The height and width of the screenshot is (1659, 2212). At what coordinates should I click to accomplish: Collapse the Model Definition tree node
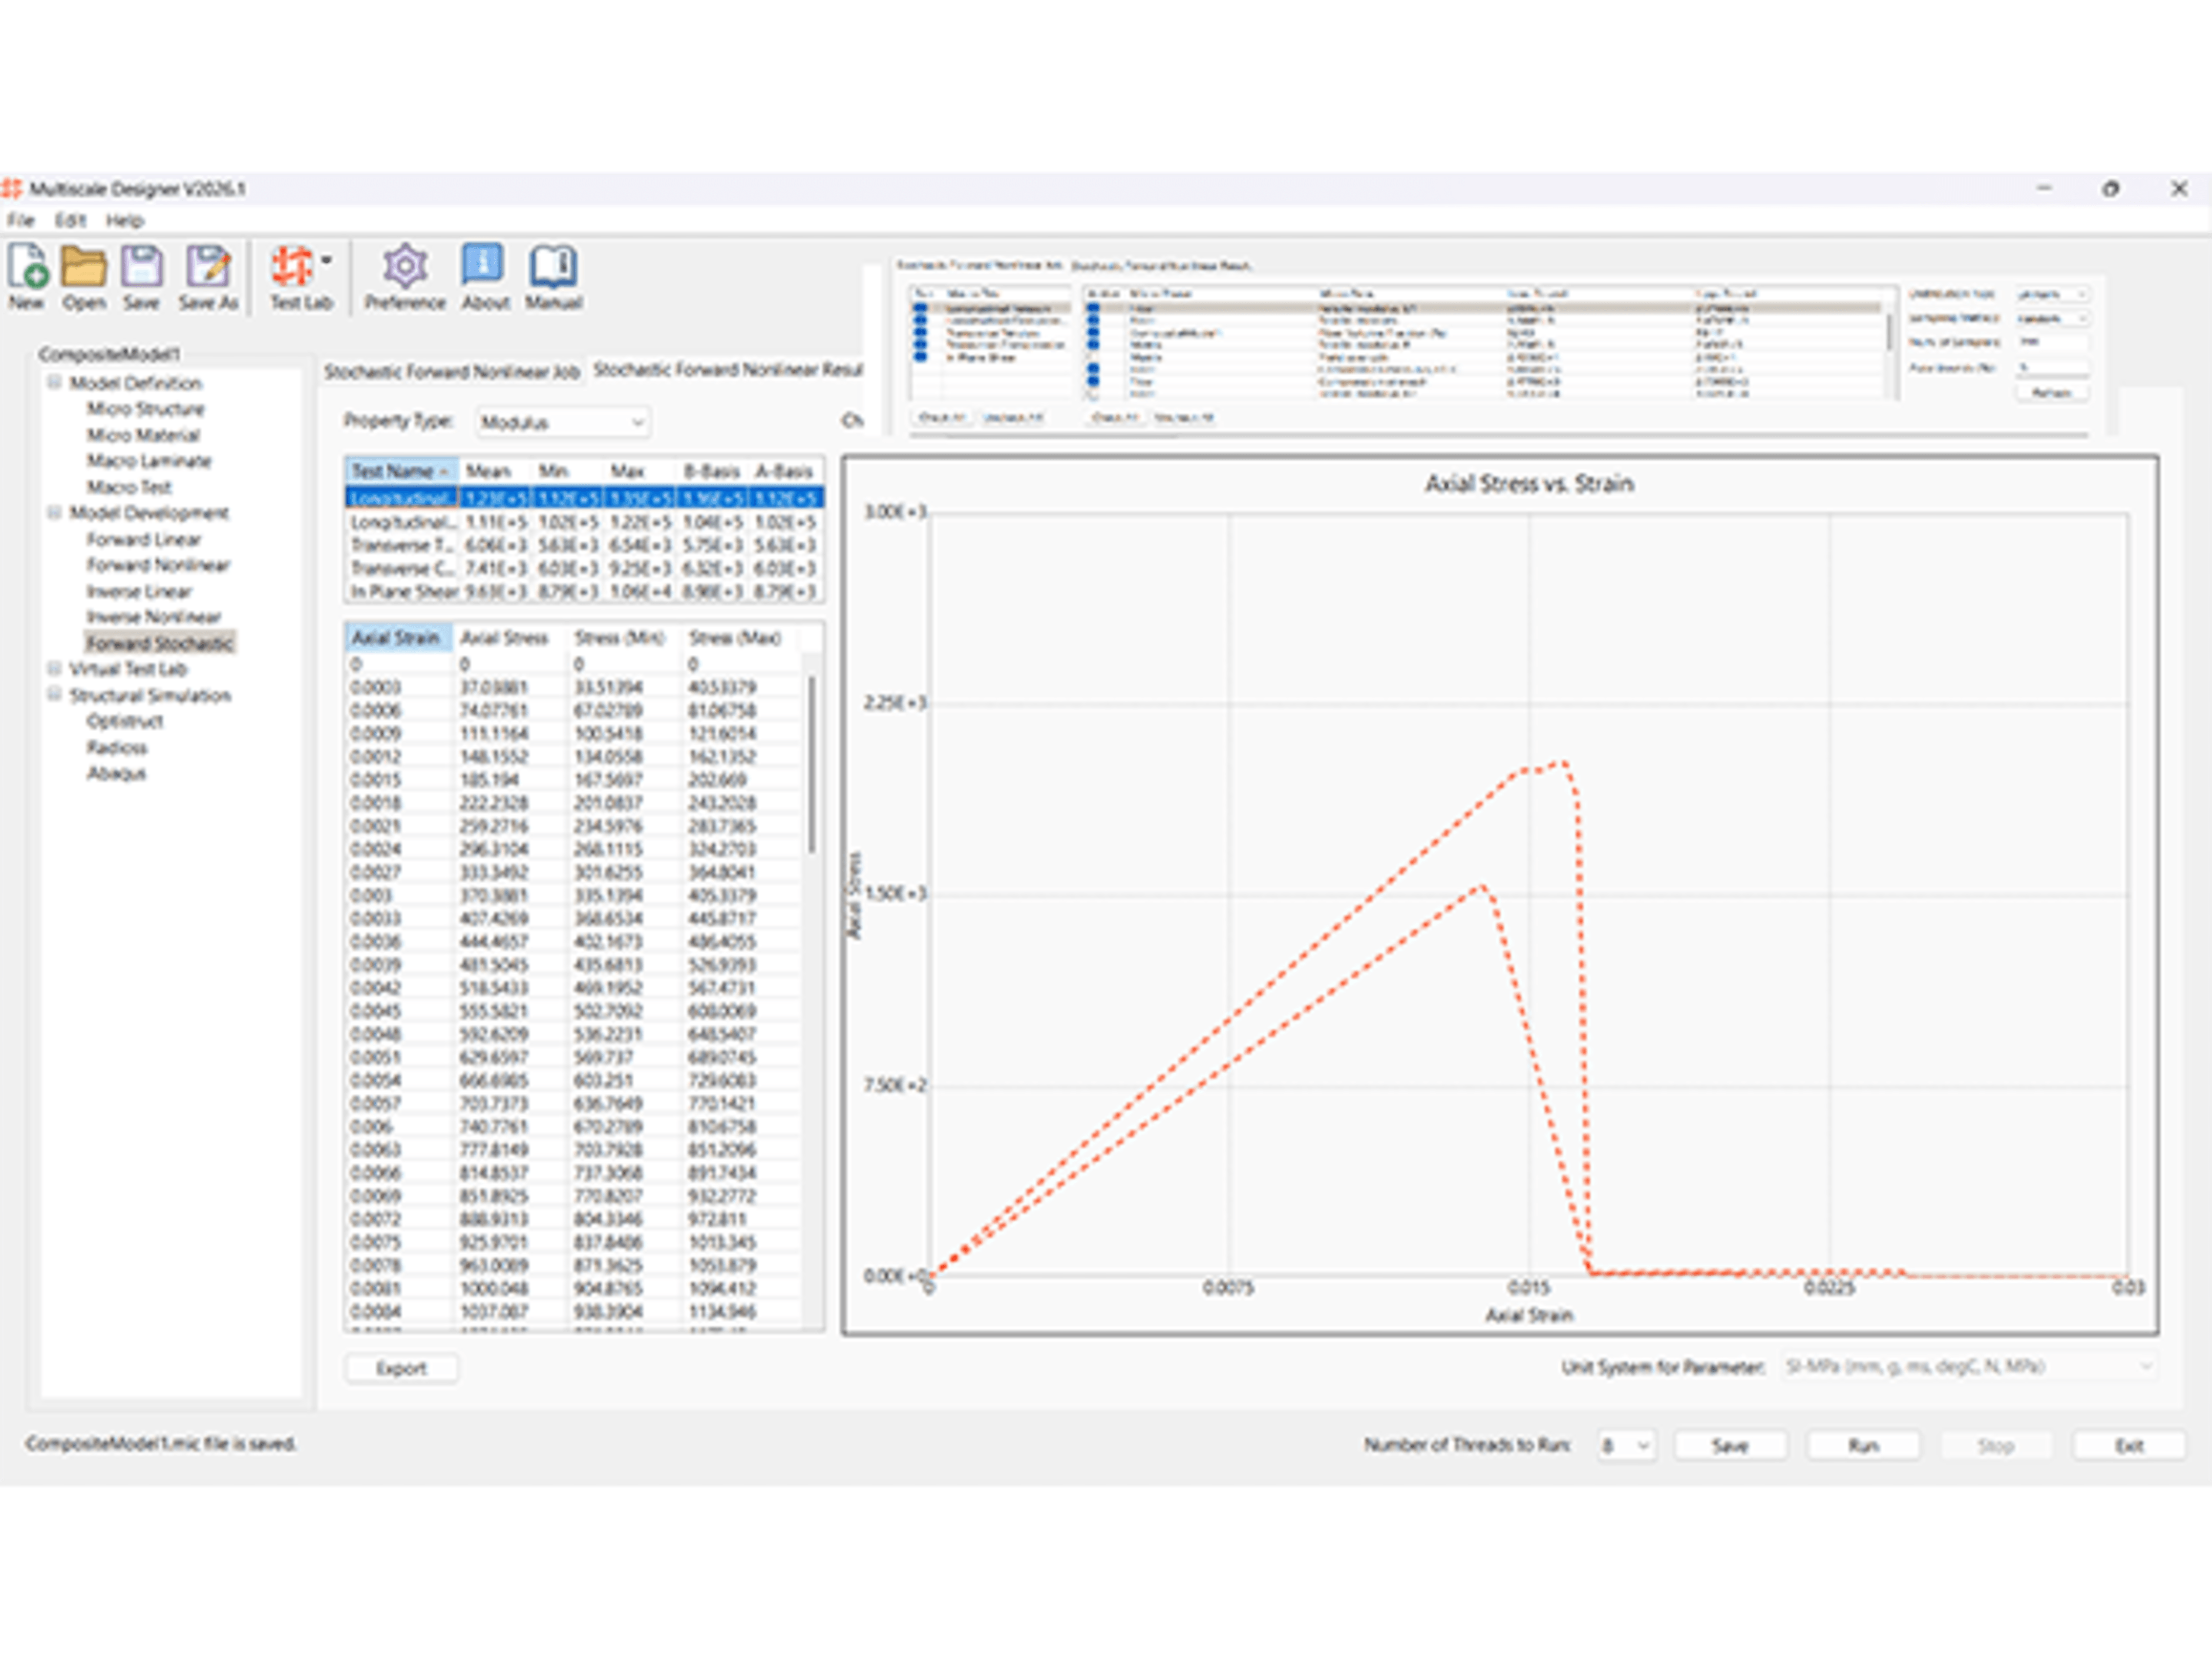point(55,382)
